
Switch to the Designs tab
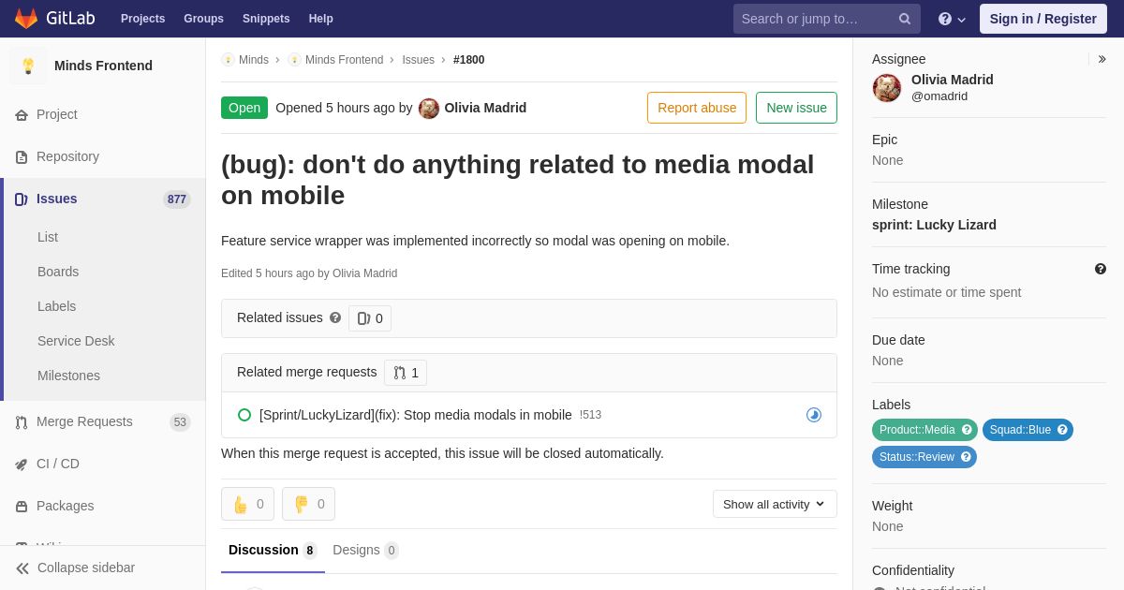pos(365,551)
